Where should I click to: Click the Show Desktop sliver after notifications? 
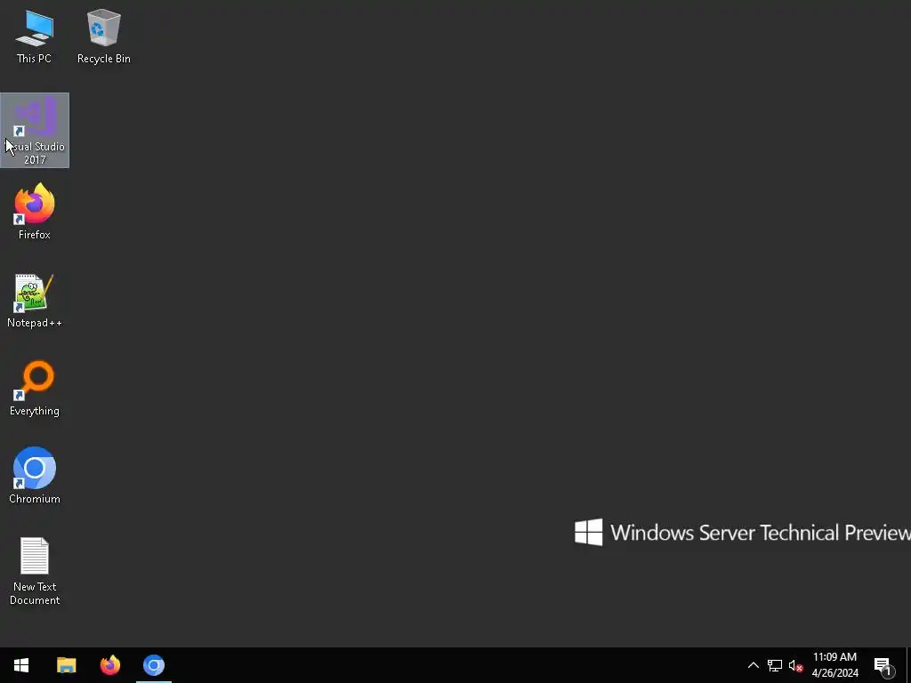tap(907, 665)
